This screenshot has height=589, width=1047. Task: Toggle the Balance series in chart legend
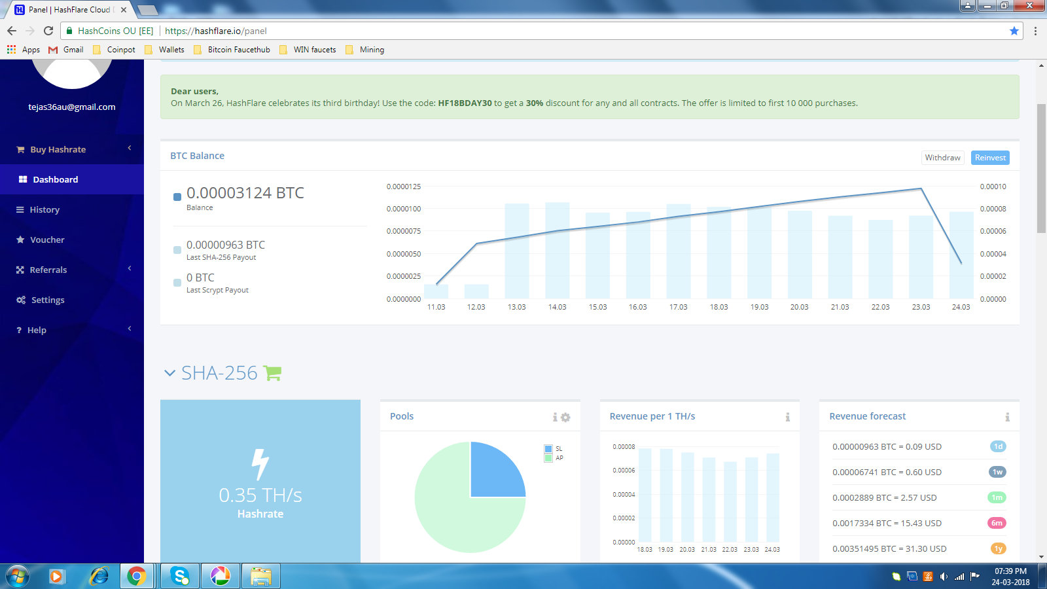[x=177, y=196]
